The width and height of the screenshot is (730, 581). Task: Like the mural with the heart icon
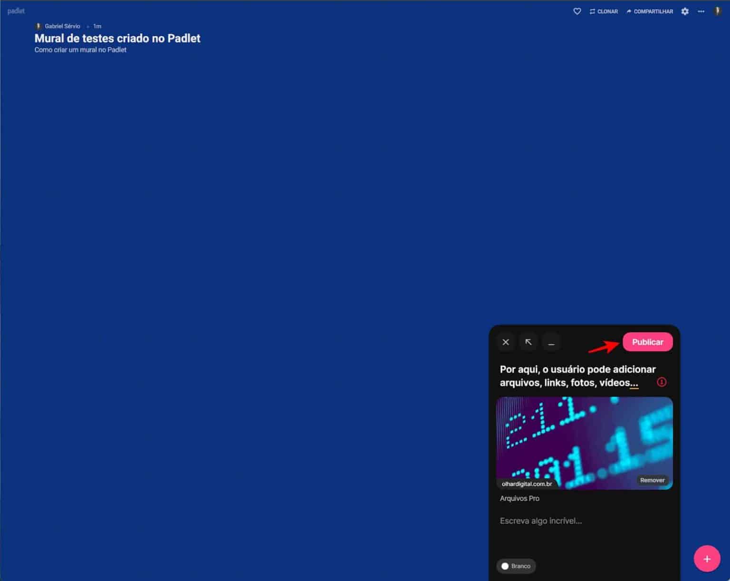(x=576, y=11)
